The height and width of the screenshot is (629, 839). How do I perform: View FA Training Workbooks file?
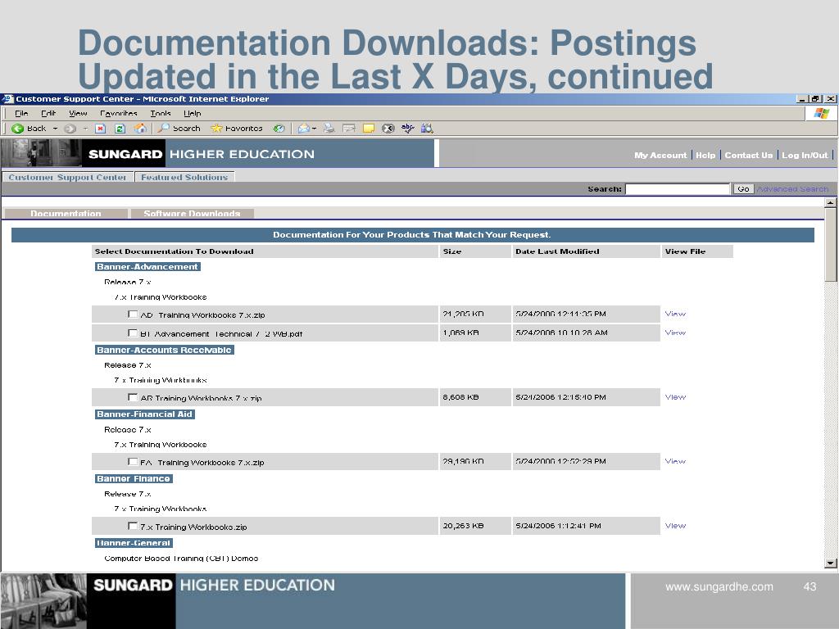point(675,461)
